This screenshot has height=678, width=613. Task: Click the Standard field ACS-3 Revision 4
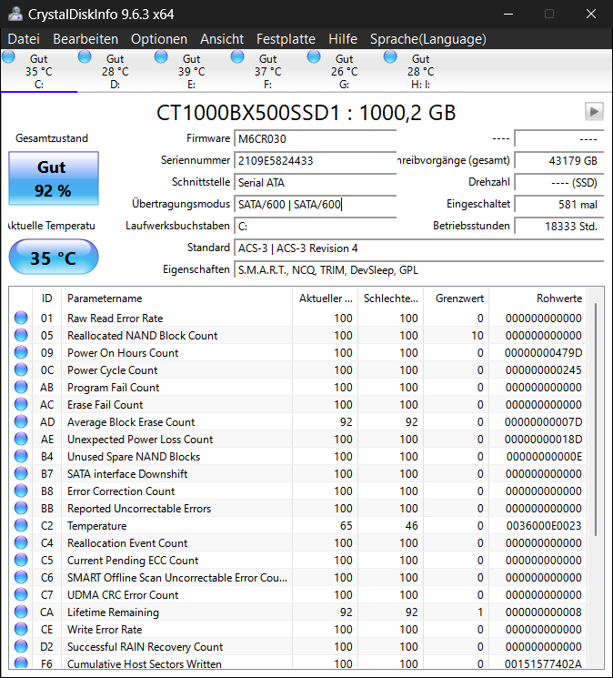(x=418, y=248)
